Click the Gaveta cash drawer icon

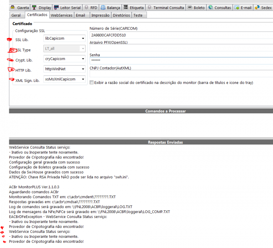point(12,7)
